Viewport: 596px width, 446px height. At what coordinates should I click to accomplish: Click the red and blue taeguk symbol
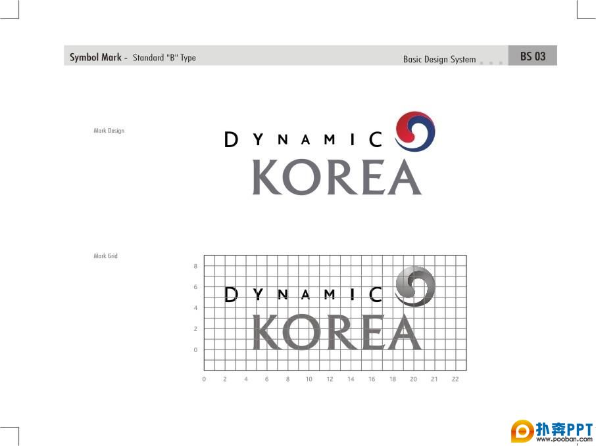pyautogui.click(x=415, y=131)
